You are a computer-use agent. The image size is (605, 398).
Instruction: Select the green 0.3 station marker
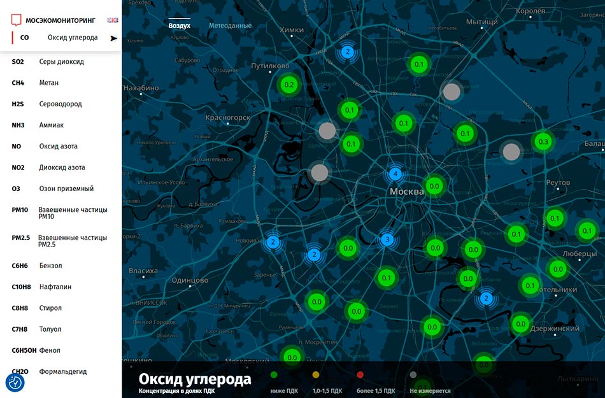pos(543,141)
